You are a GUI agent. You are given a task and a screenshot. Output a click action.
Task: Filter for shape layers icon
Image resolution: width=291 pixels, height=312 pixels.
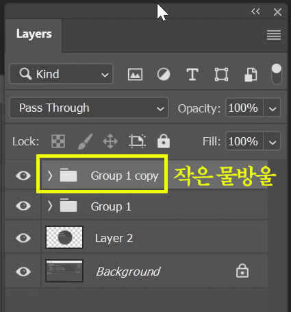click(221, 74)
